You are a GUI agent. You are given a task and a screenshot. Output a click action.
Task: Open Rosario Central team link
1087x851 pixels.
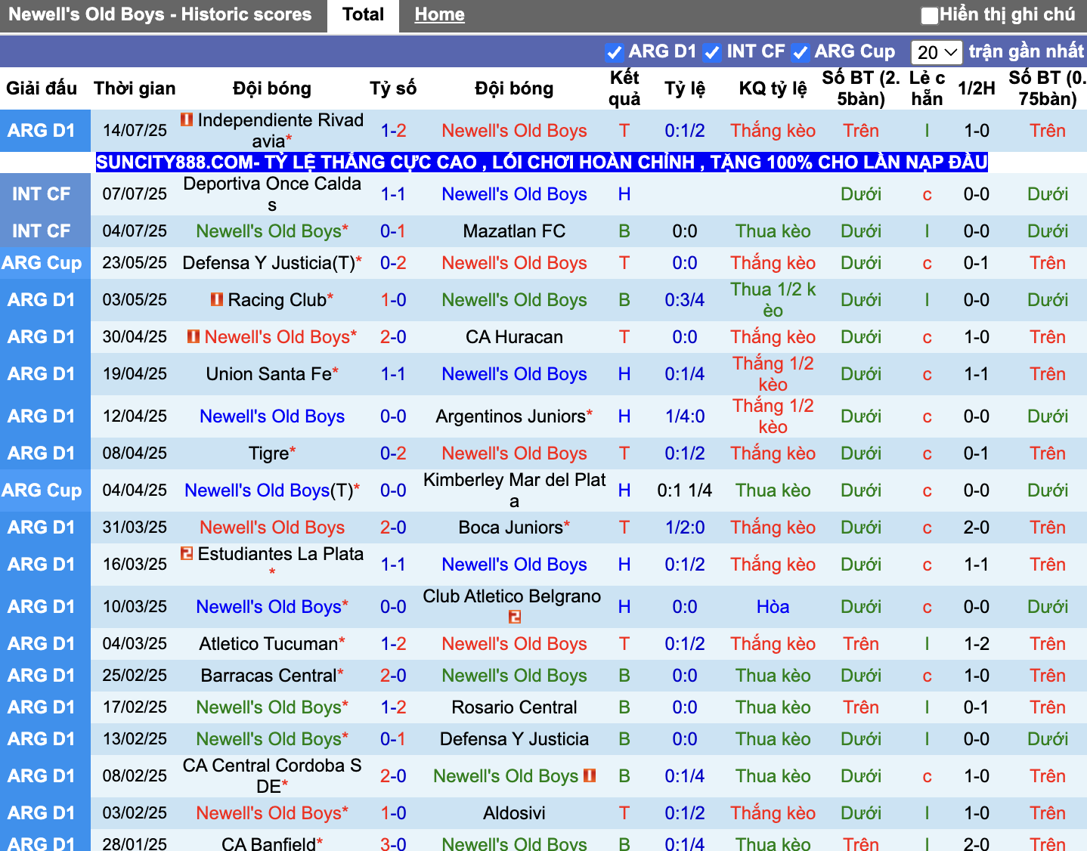click(514, 707)
